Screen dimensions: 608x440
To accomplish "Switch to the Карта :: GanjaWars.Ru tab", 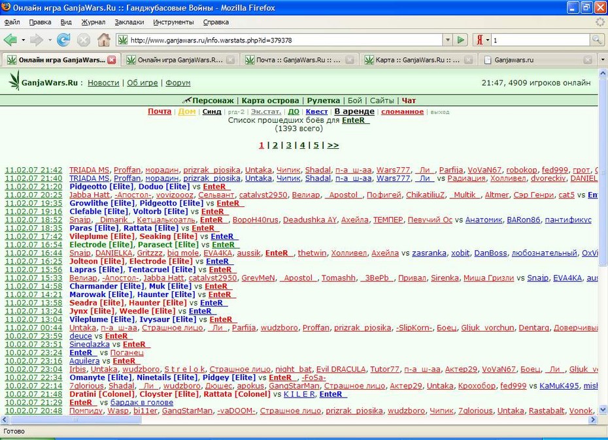I will click(x=418, y=59).
